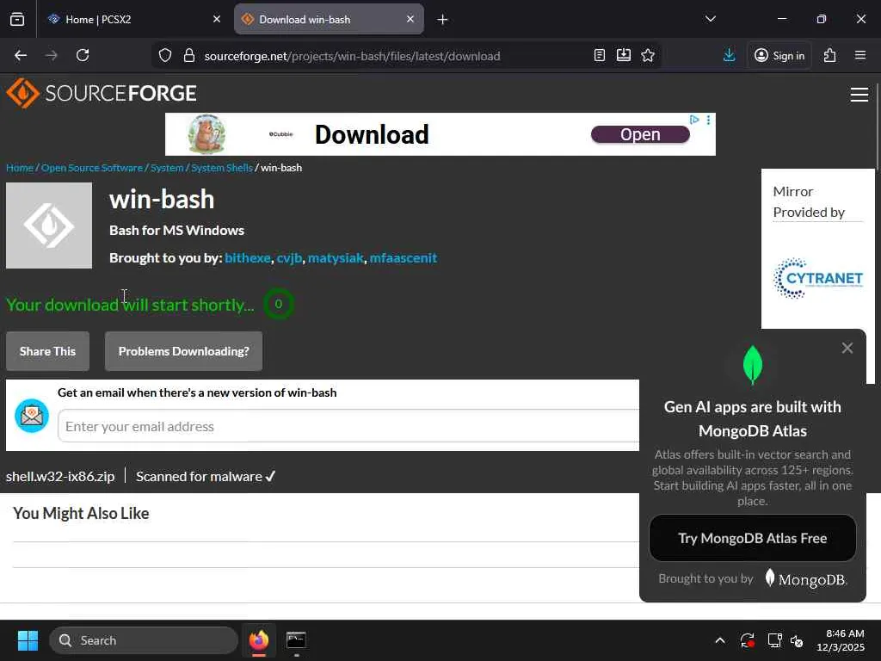Viewport: 881px width, 661px height.
Task: List all tabs dropdown arrow
Action: point(711,20)
